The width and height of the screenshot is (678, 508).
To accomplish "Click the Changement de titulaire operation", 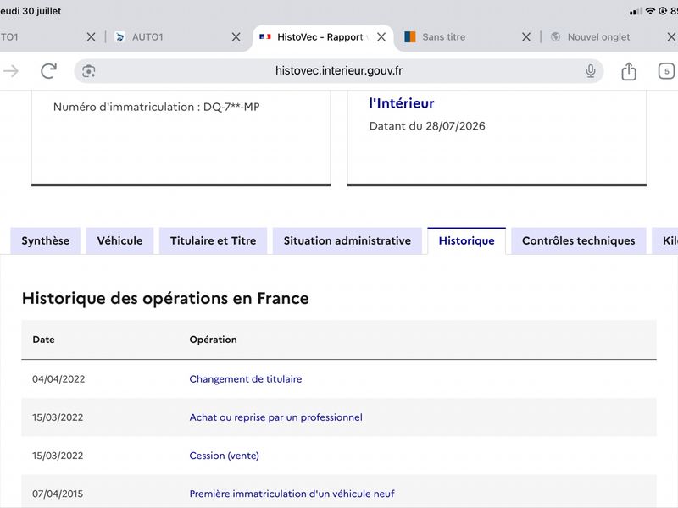I will pos(246,378).
